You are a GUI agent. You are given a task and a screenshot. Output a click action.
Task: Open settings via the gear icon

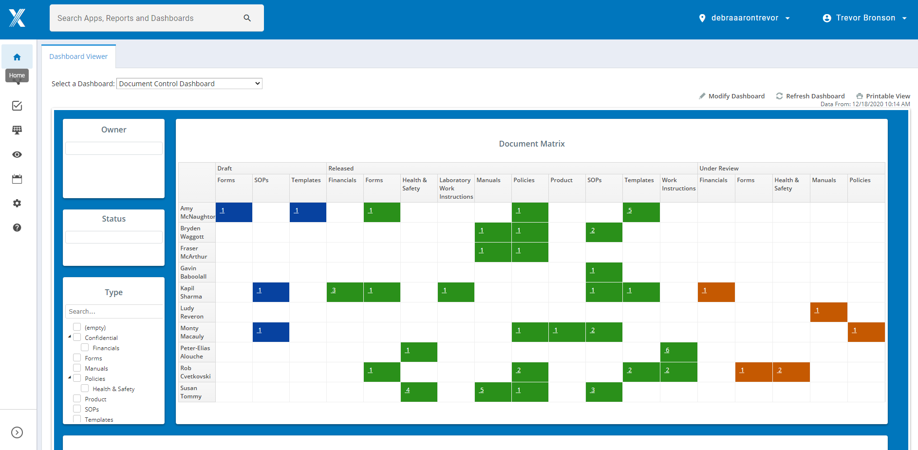pyautogui.click(x=17, y=203)
